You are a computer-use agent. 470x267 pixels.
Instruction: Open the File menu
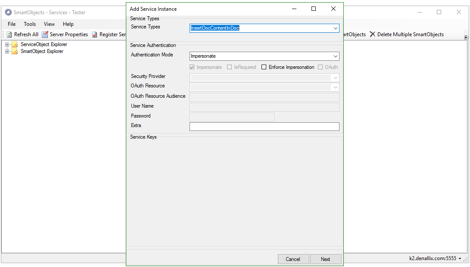coord(12,24)
